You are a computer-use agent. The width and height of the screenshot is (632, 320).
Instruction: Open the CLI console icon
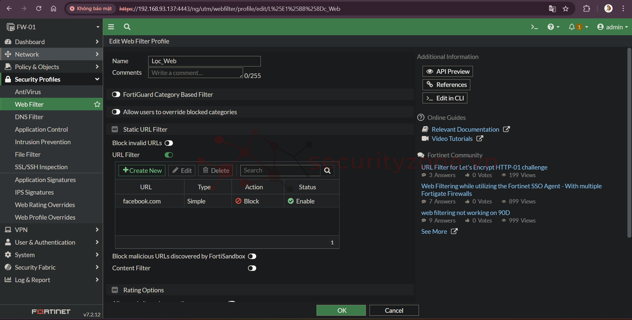tap(534, 27)
